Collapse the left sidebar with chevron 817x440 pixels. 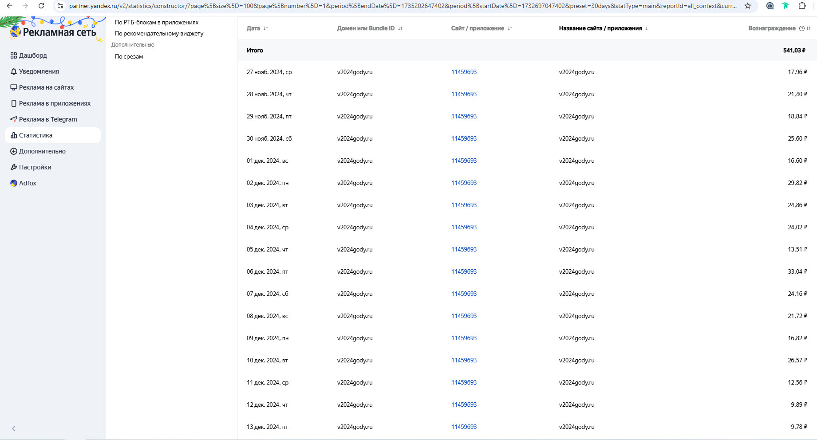[14, 428]
